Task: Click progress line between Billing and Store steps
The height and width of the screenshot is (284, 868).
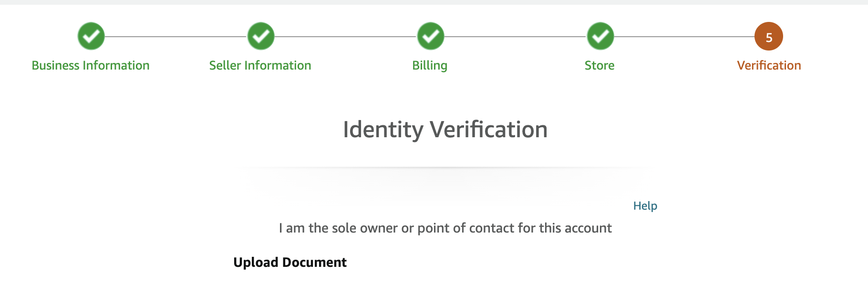Action: (x=516, y=36)
